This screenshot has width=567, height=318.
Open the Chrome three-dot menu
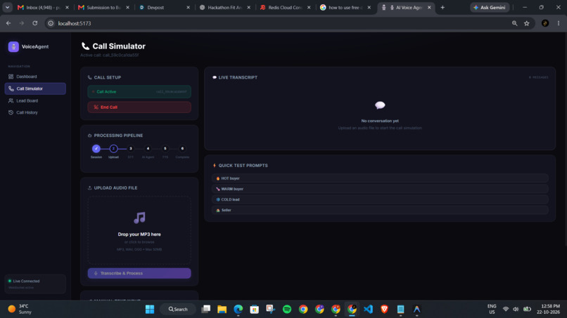click(559, 23)
